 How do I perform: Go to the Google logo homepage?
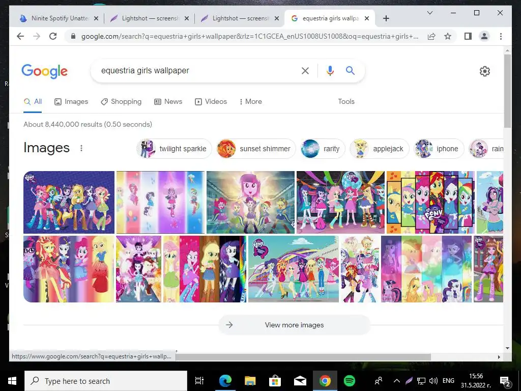(45, 71)
